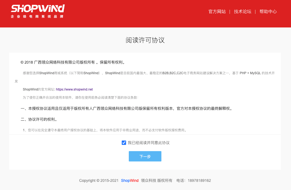The image size is (291, 190).
Task: Click the 企业级电商系统品牌 tagline under the logo
Action: pyautogui.click(x=37, y=17)
